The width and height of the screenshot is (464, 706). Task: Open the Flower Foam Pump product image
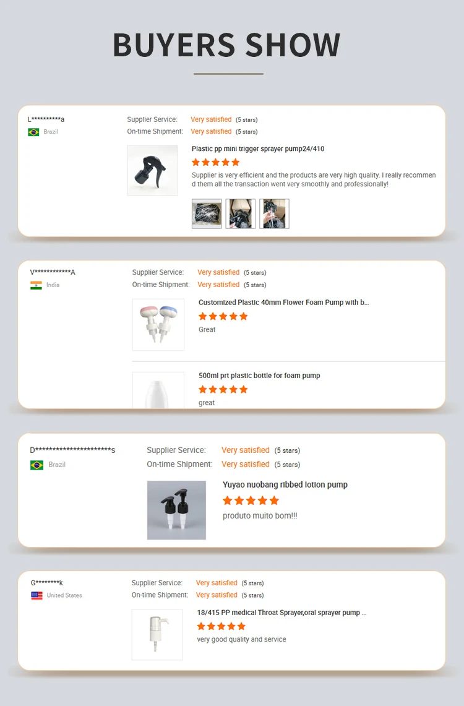click(158, 325)
